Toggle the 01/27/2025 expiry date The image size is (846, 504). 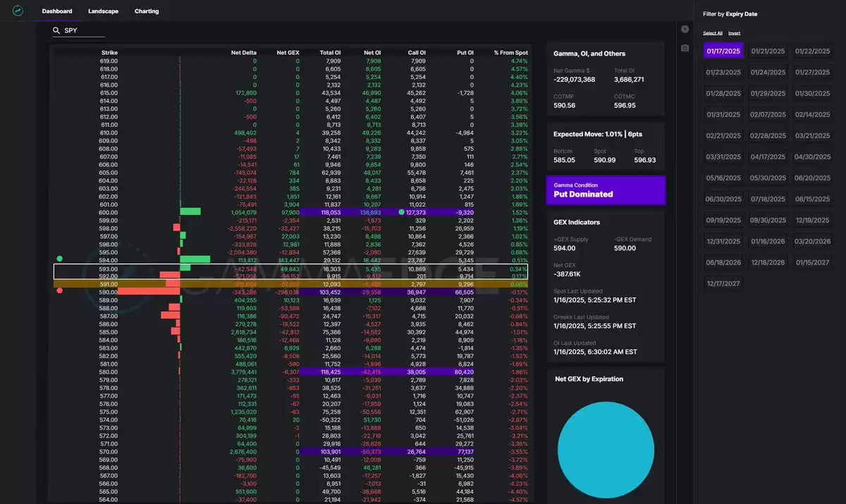click(x=812, y=72)
